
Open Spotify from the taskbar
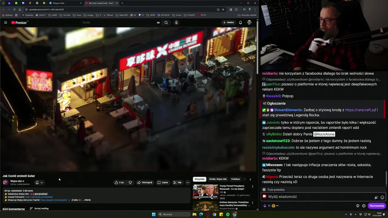click(228, 214)
